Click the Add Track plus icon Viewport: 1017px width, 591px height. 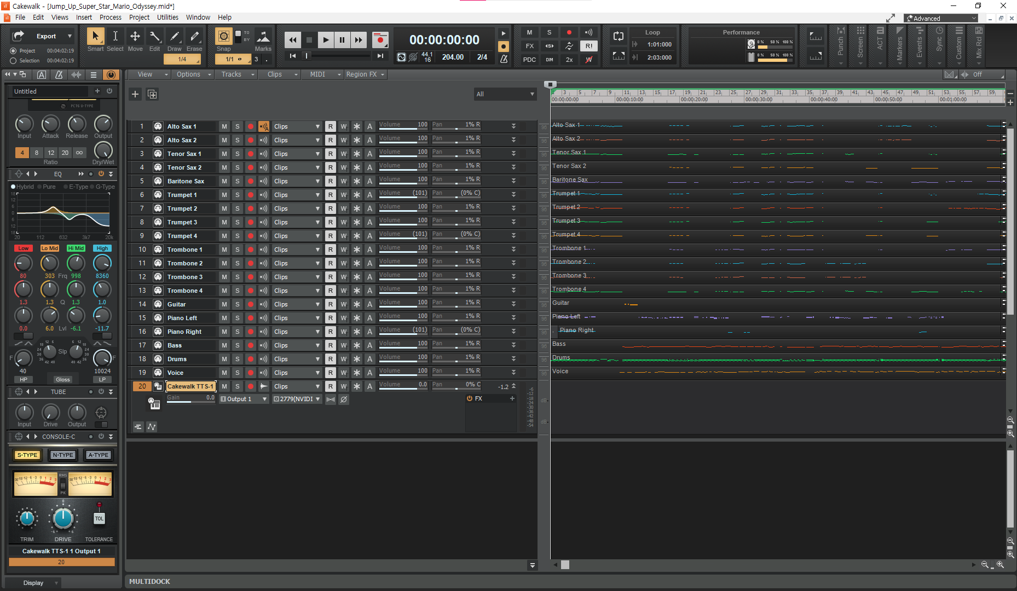click(135, 94)
